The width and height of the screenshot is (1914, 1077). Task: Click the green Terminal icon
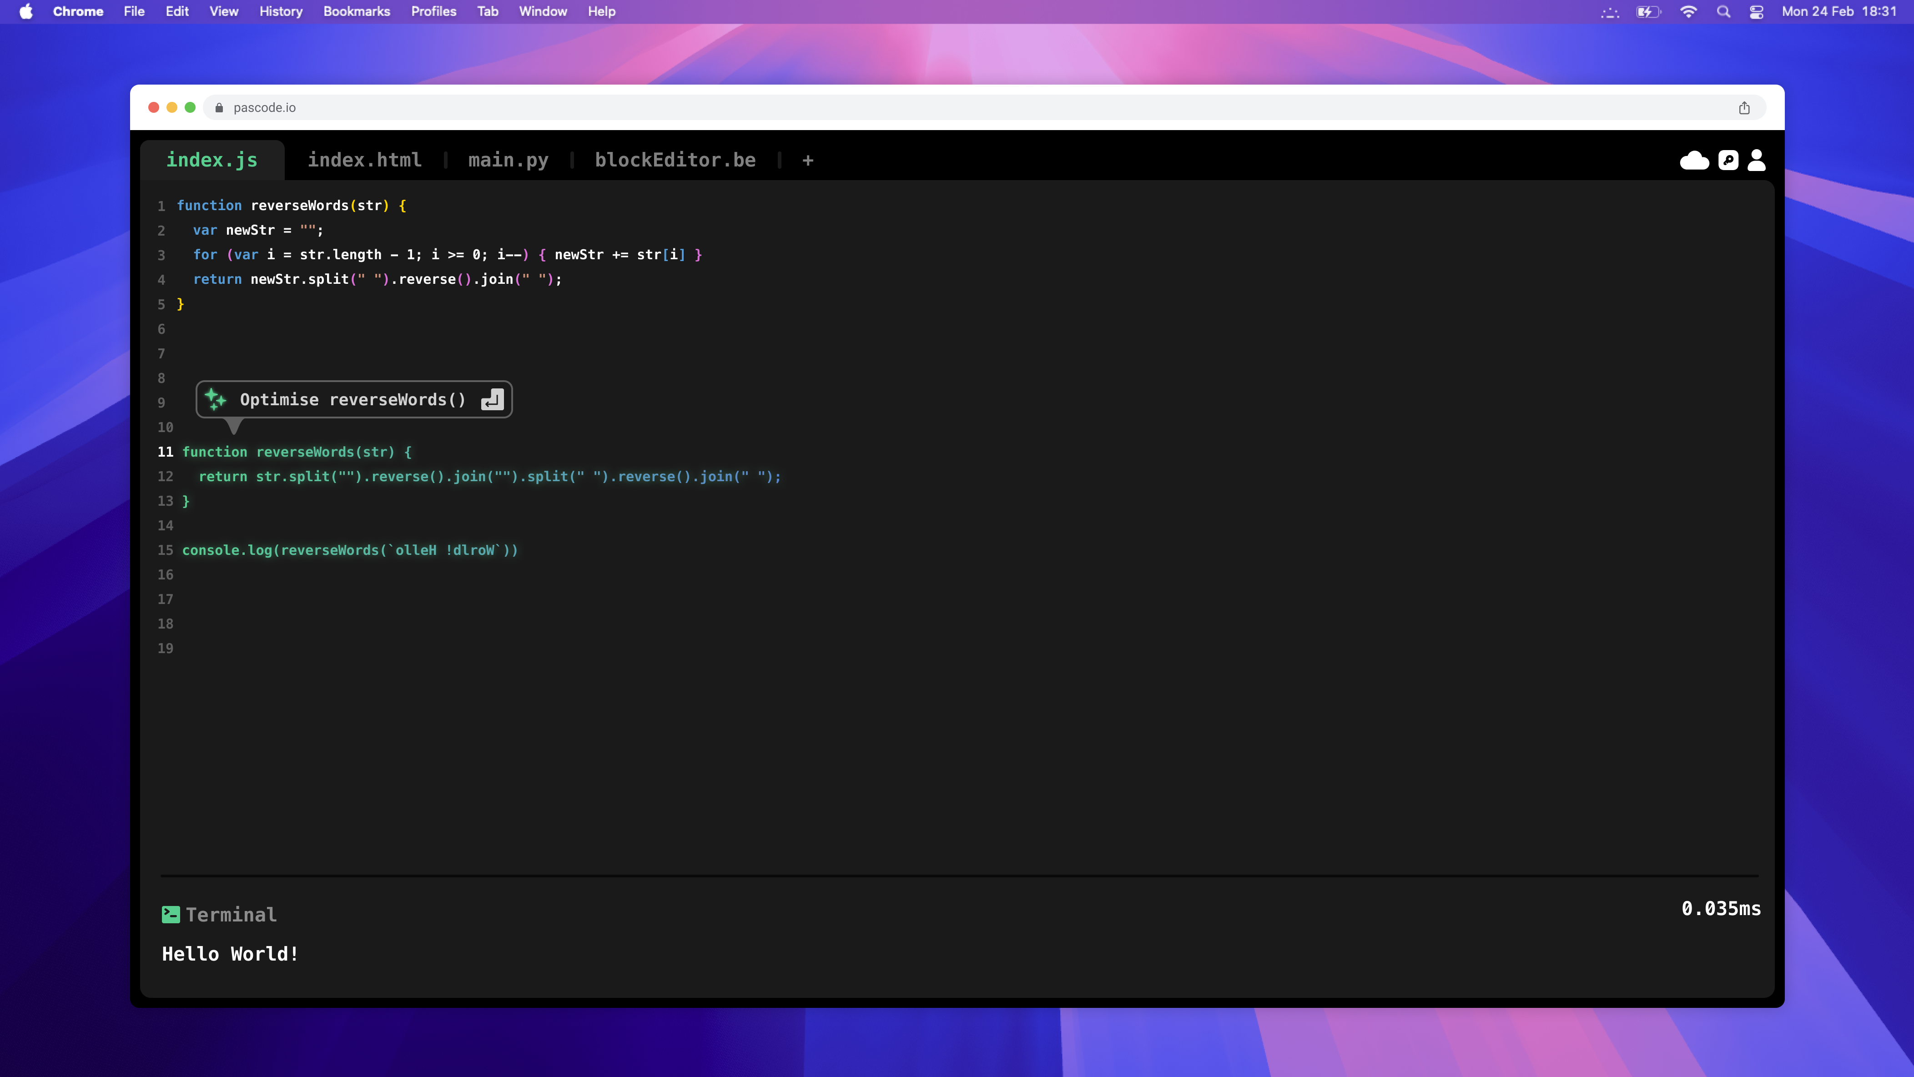(170, 914)
